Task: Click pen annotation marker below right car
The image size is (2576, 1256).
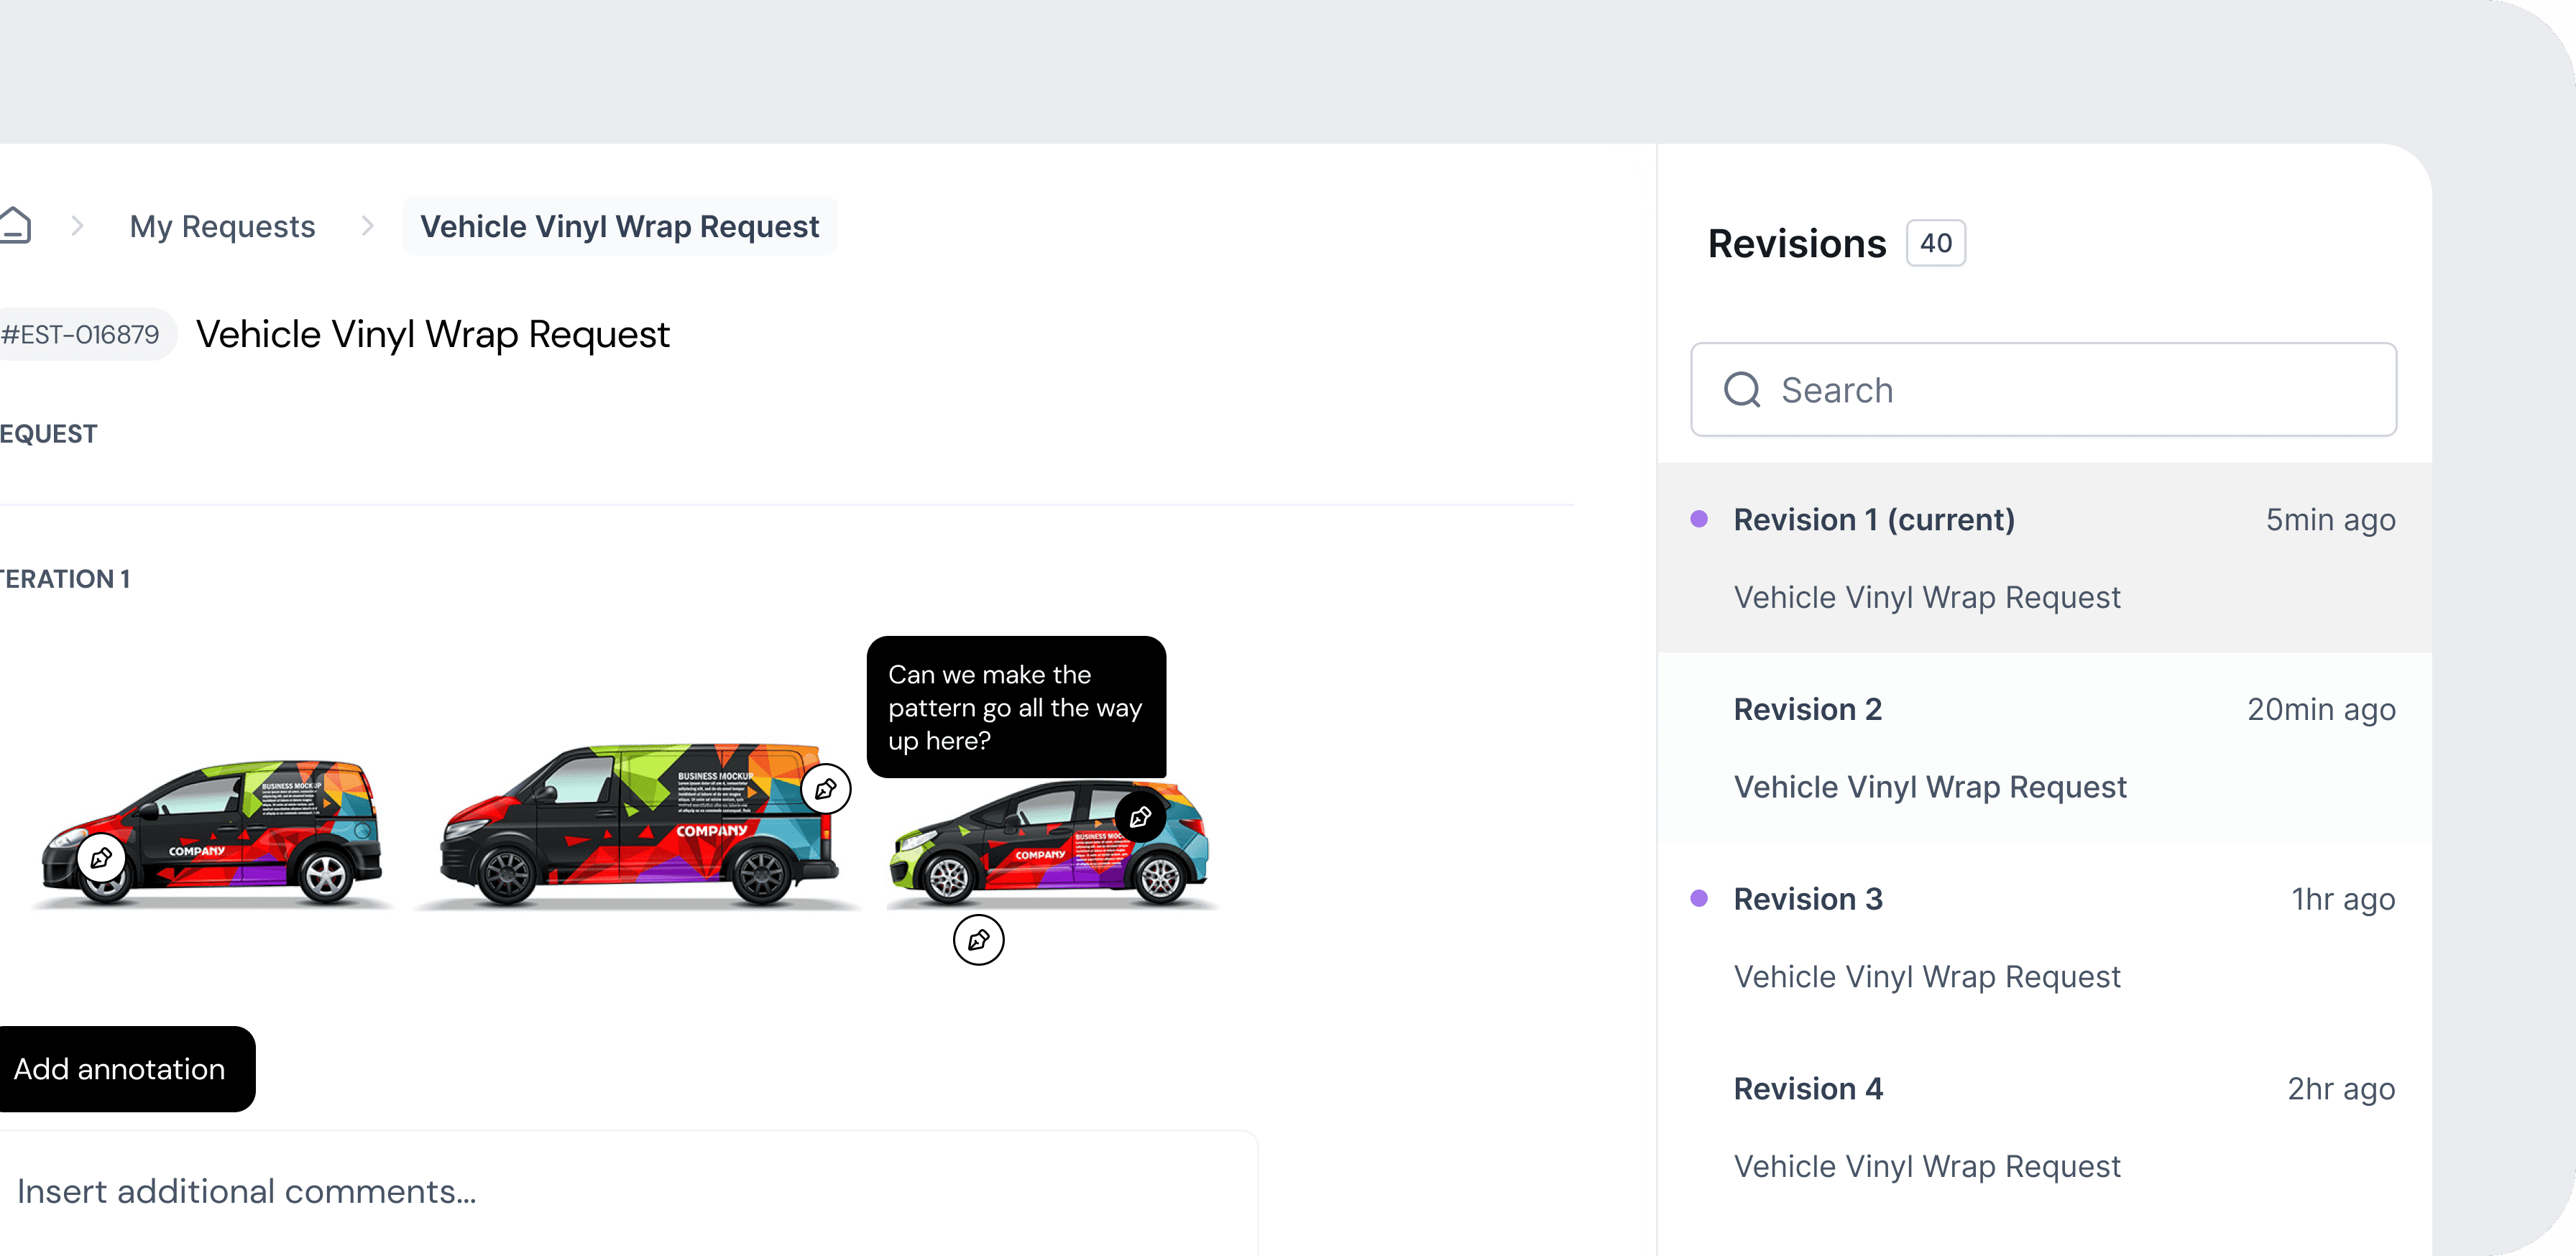Action: pyautogui.click(x=978, y=940)
